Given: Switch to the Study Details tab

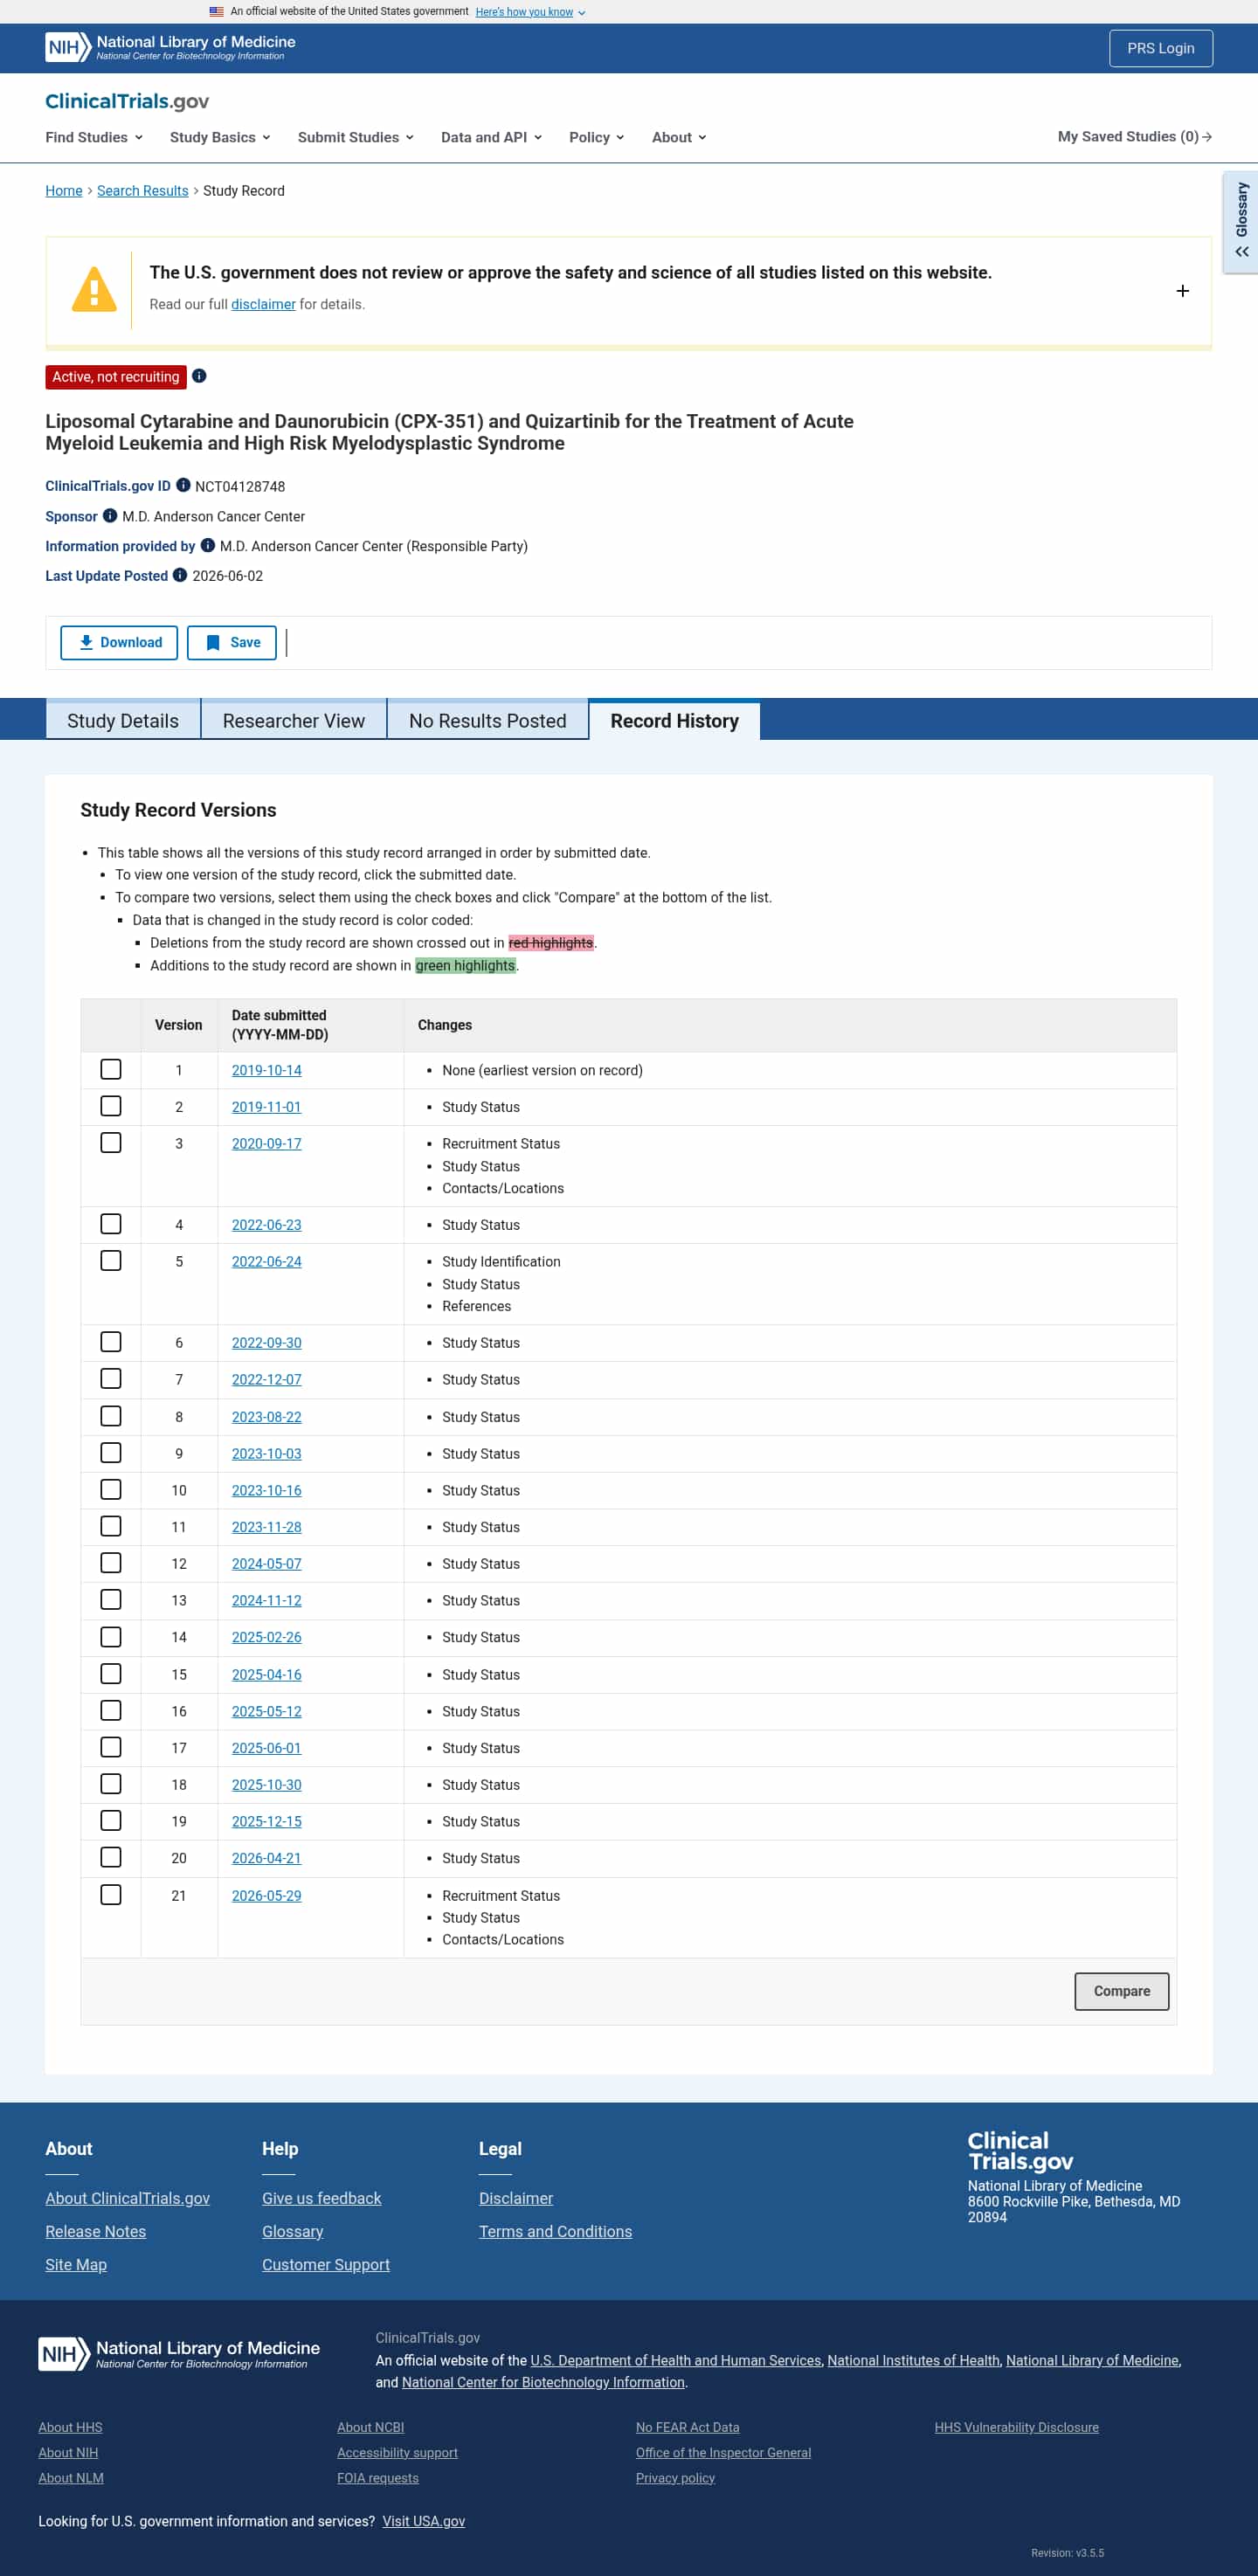Looking at the screenshot, I should tap(123, 720).
